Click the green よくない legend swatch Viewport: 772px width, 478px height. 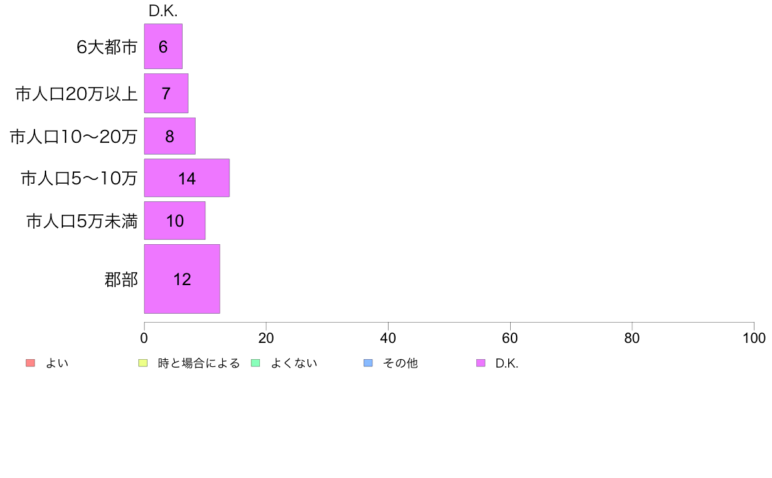point(255,363)
